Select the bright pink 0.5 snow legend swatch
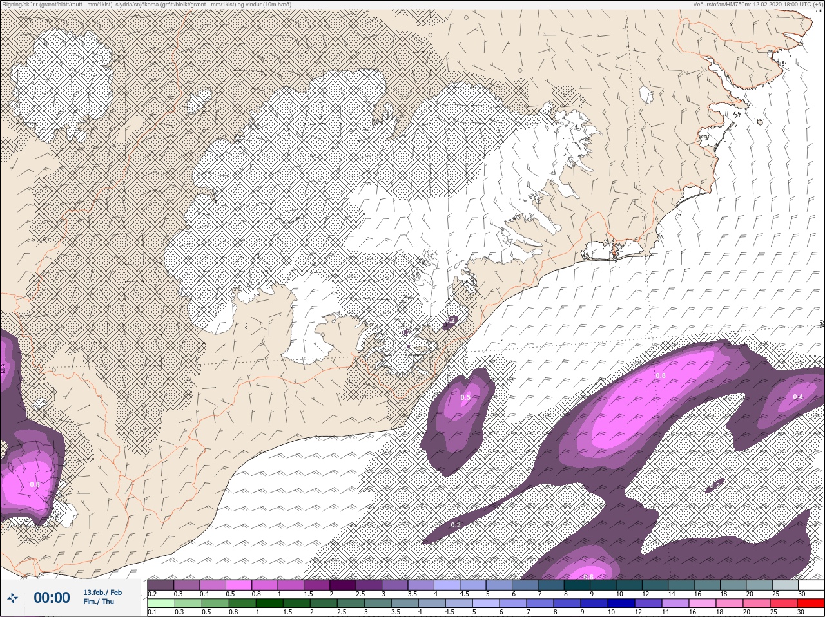 [238, 585]
